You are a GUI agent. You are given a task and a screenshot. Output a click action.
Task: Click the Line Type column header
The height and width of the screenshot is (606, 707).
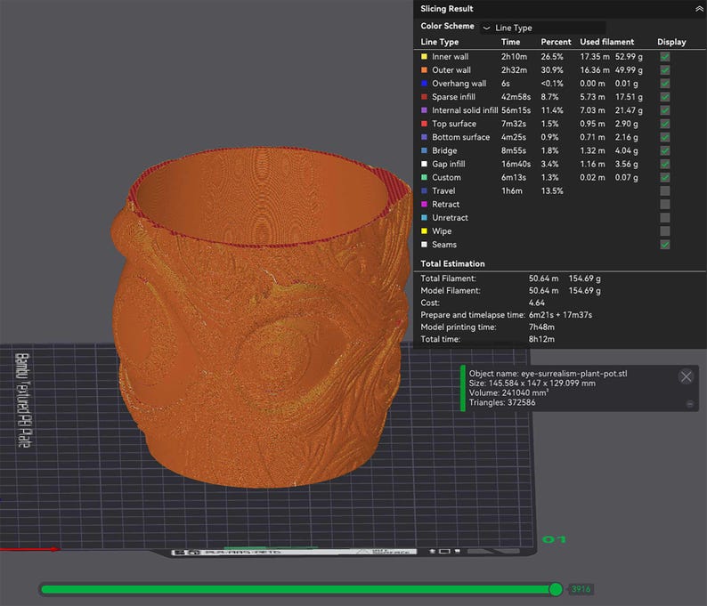pyautogui.click(x=440, y=42)
